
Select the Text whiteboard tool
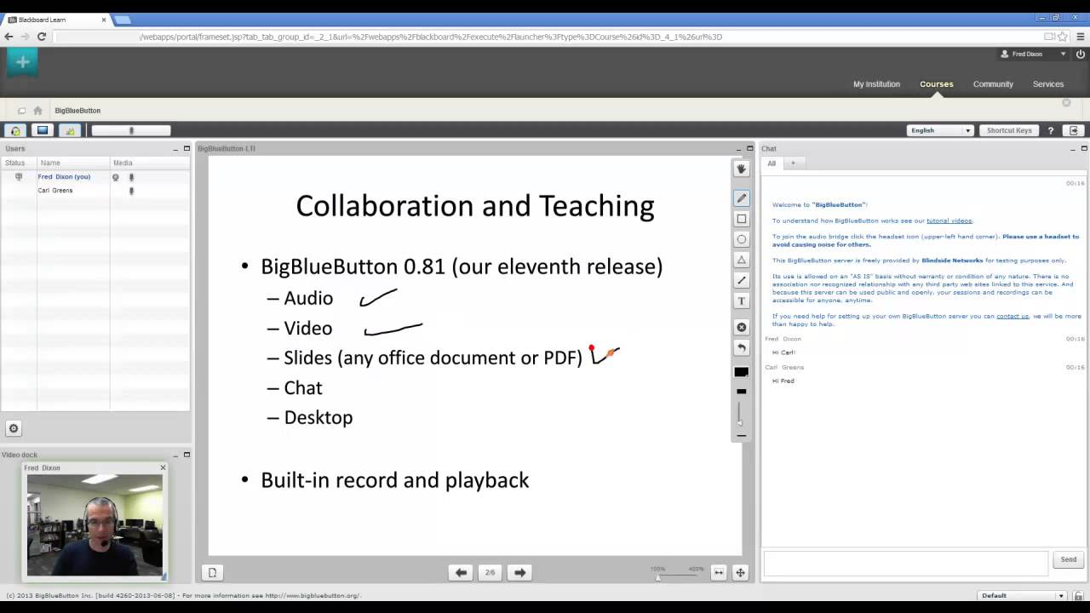tap(741, 301)
